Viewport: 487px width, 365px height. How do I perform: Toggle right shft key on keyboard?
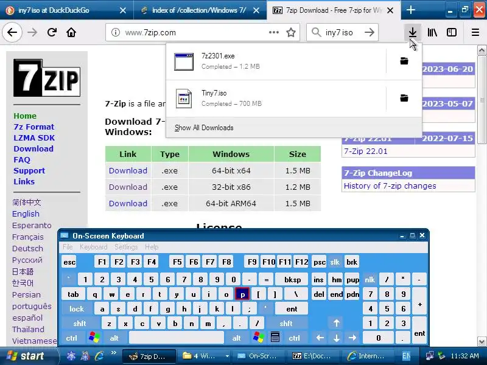tap(286, 324)
